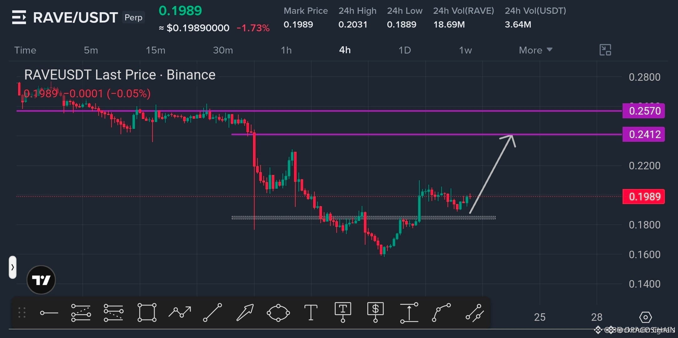Select the plain Text tool

point(311,312)
